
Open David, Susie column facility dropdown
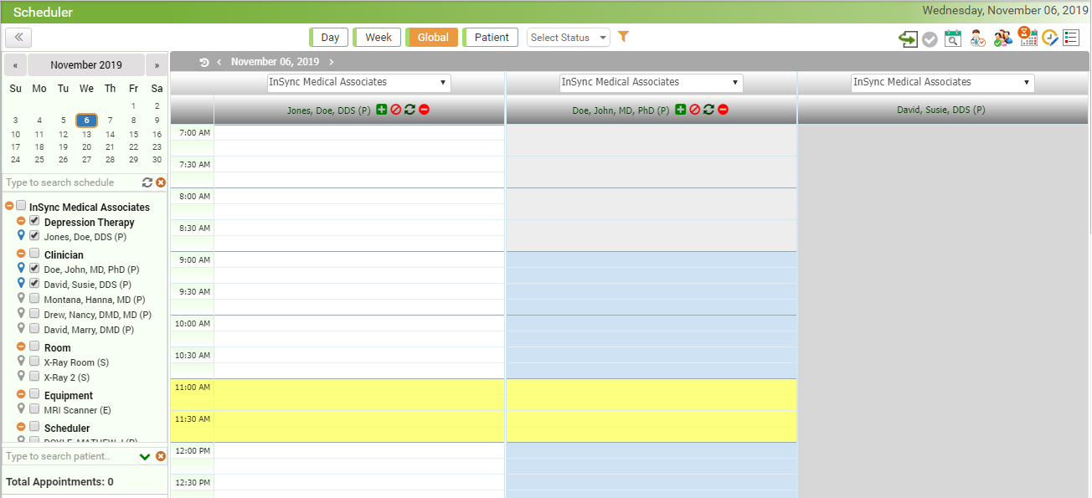tap(943, 83)
